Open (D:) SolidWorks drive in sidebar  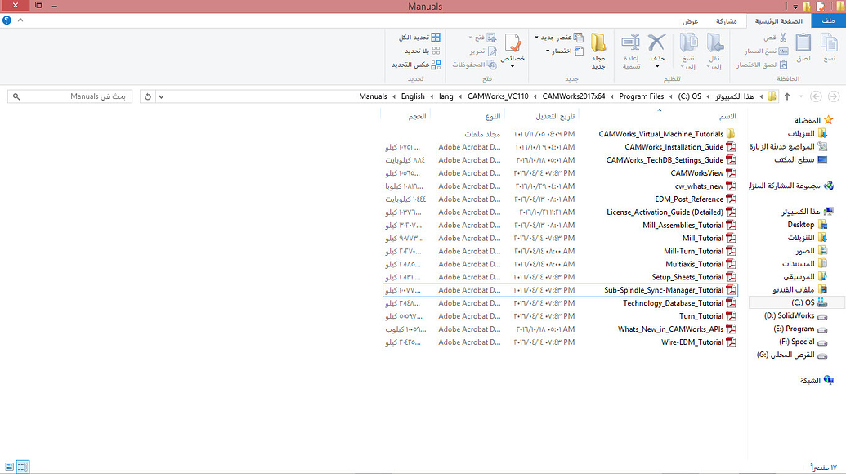coord(795,315)
